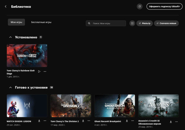Open more options for Watch Dogs: Legion
This screenshot has height=130, width=185.
coord(45,121)
